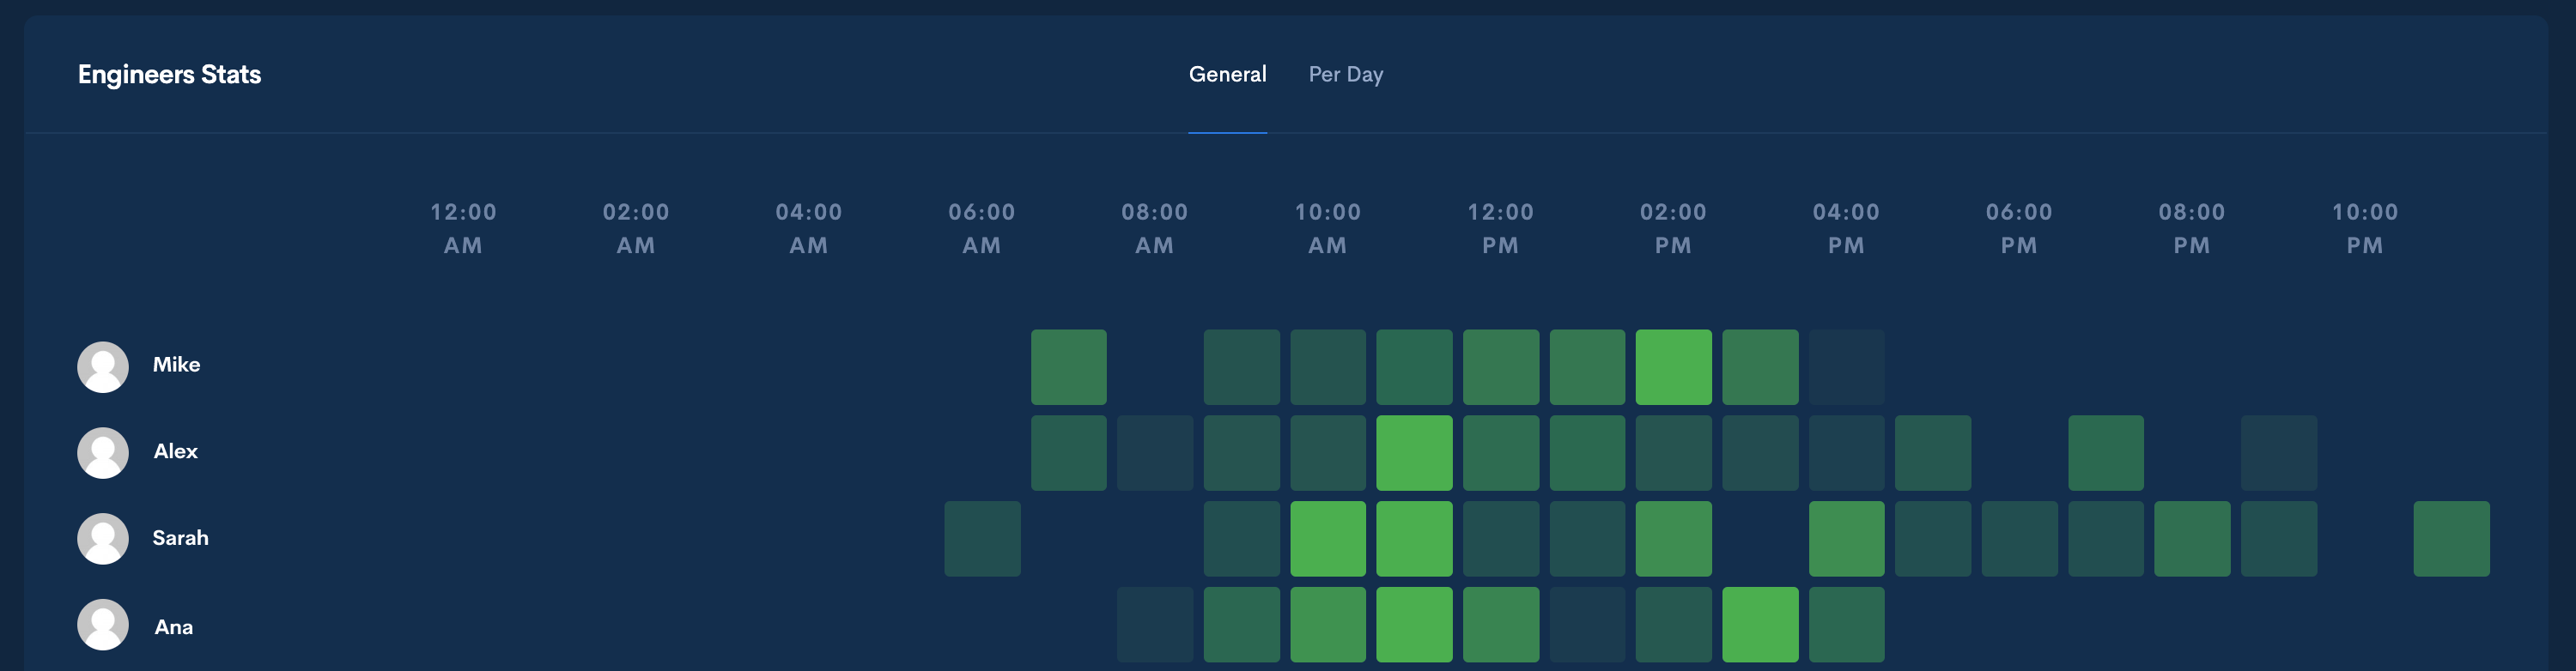Select Alex's 1 PM heatmap cell
Image resolution: width=2576 pixels, height=671 pixels.
1587,453
